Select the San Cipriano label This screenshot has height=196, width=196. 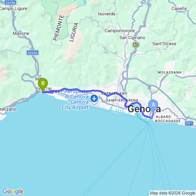pos(132,38)
